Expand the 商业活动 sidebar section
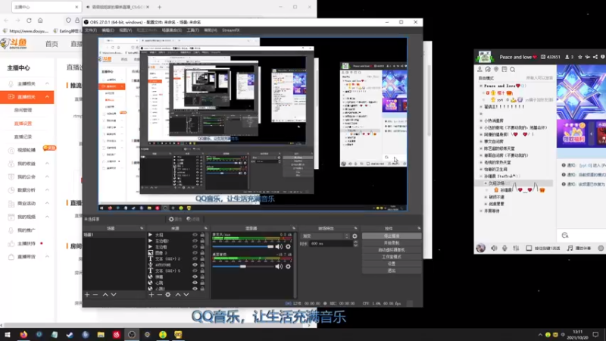This screenshot has height=341, width=606. click(47, 203)
